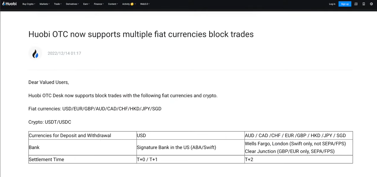Expand the Derivatives menu

click(x=72, y=4)
